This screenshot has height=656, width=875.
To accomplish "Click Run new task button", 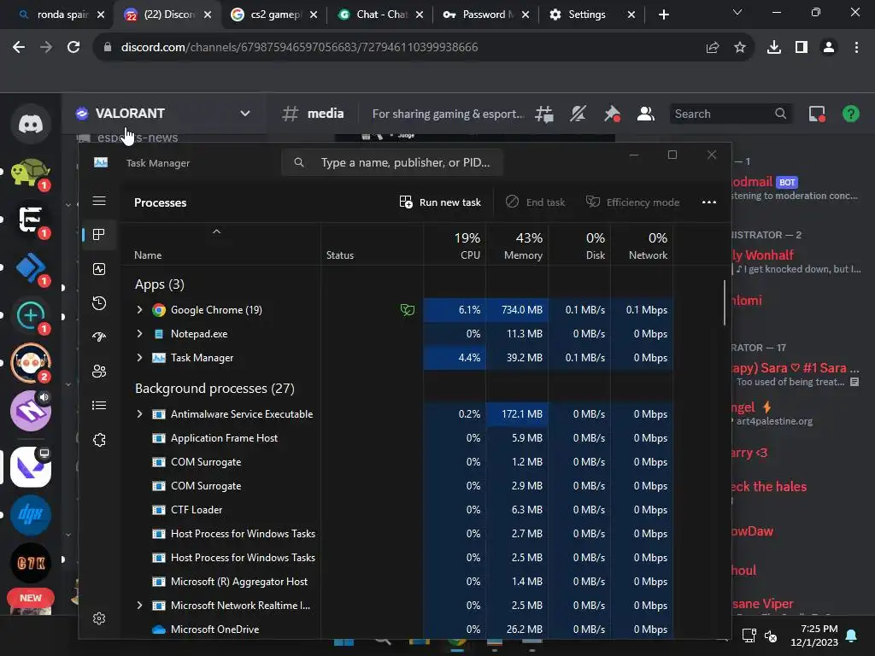I will point(440,202).
